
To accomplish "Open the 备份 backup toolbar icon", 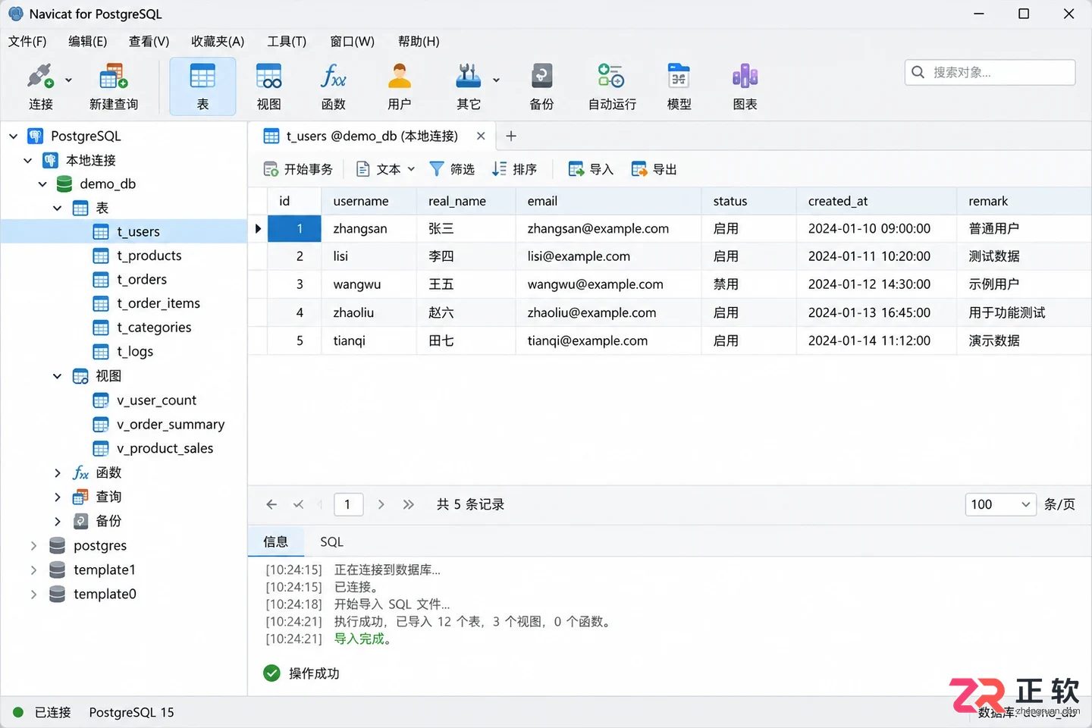I will coord(541,86).
